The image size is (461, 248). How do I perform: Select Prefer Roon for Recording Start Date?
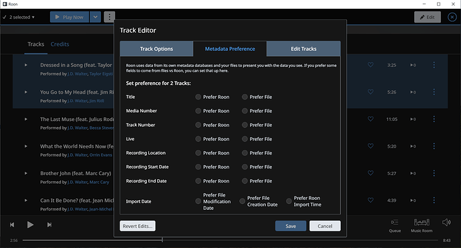198,167
